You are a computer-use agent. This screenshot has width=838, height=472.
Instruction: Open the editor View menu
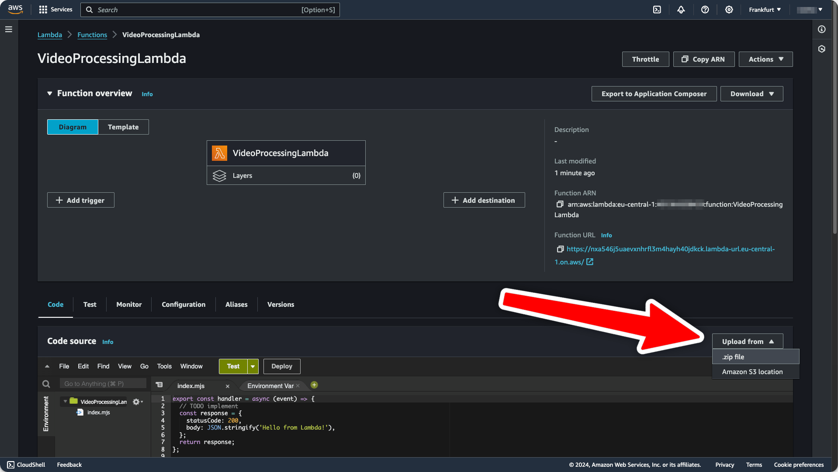pyautogui.click(x=125, y=367)
